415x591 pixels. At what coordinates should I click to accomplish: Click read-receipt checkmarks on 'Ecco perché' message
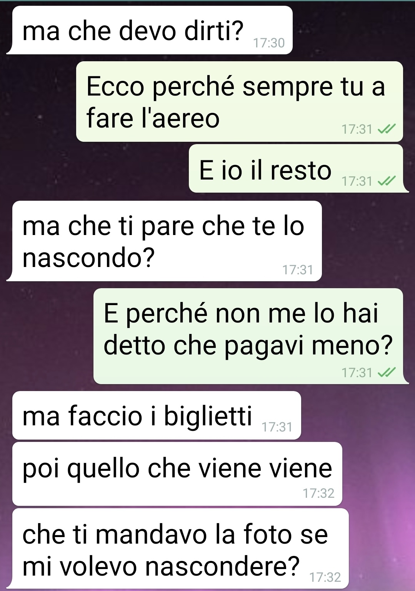[386, 129]
